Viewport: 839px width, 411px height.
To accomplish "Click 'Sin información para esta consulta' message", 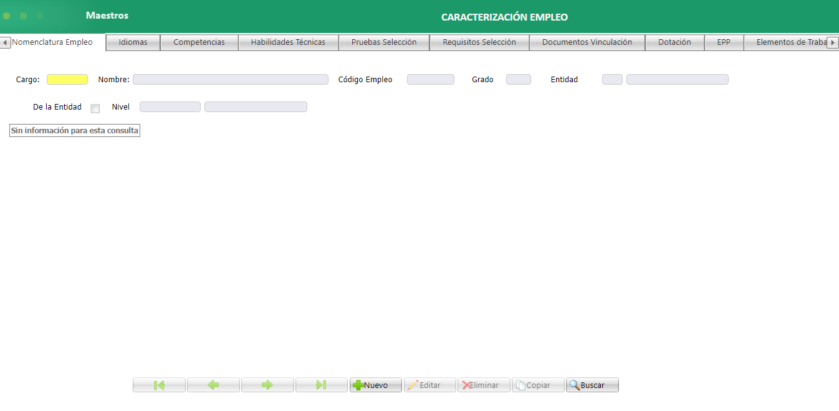I will (75, 131).
